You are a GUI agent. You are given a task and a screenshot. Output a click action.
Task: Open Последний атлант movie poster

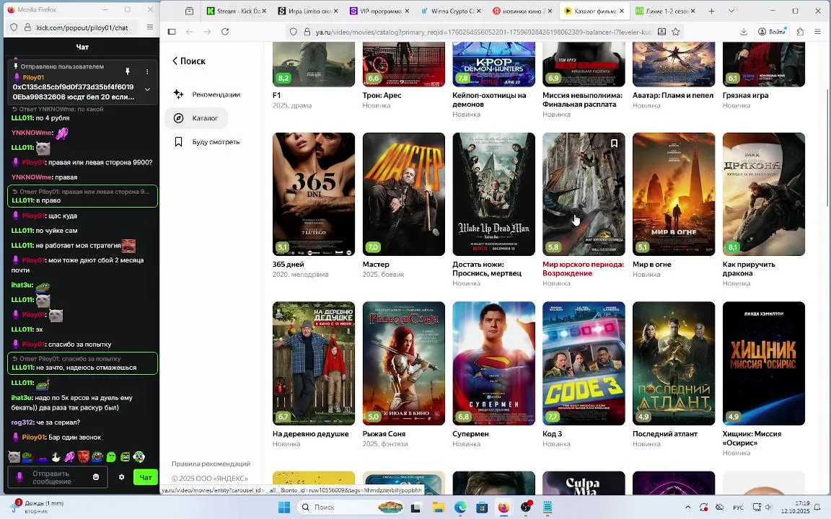674,363
